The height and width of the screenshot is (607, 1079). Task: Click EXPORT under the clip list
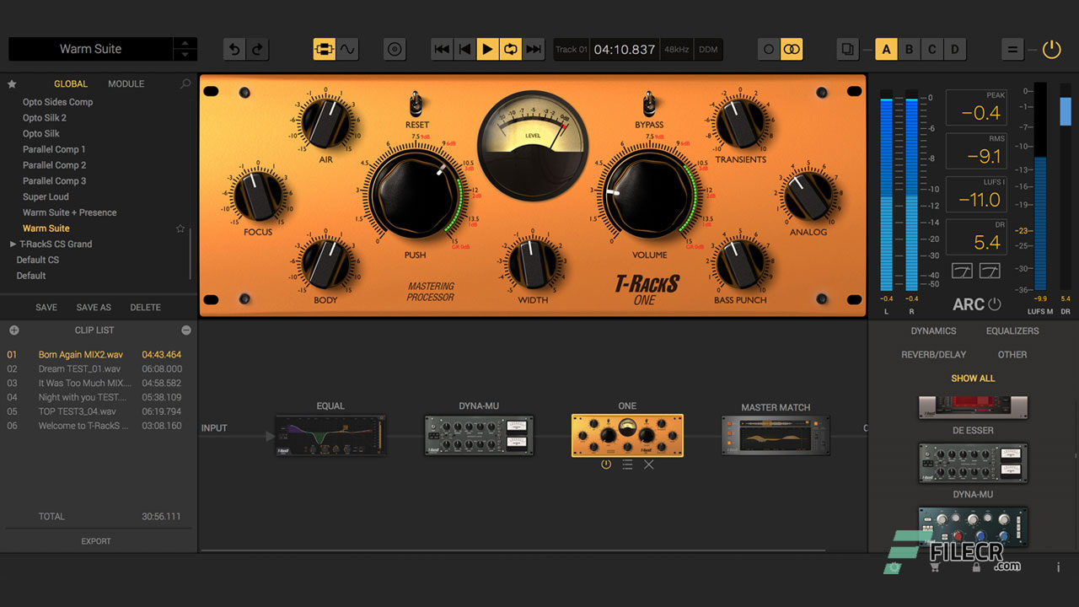(96, 541)
